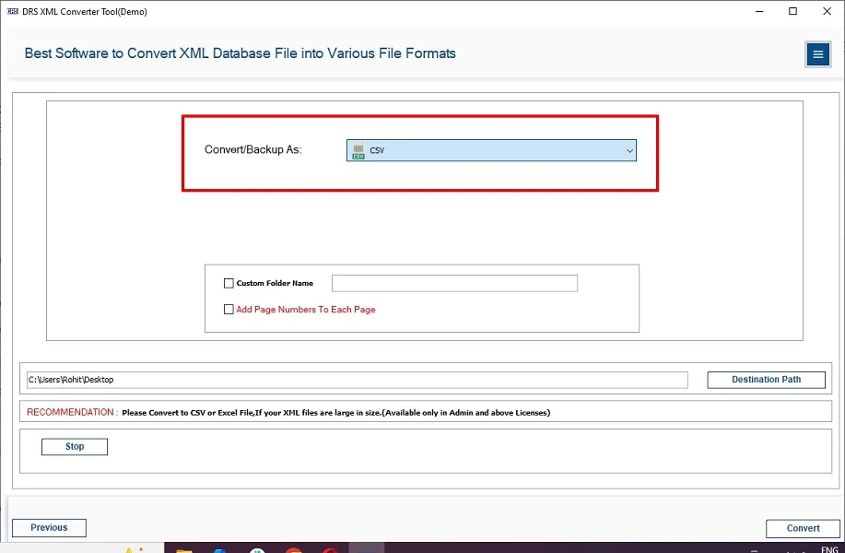Enable the Custom Folder Name checkbox
This screenshot has height=553, width=845.
click(x=229, y=284)
